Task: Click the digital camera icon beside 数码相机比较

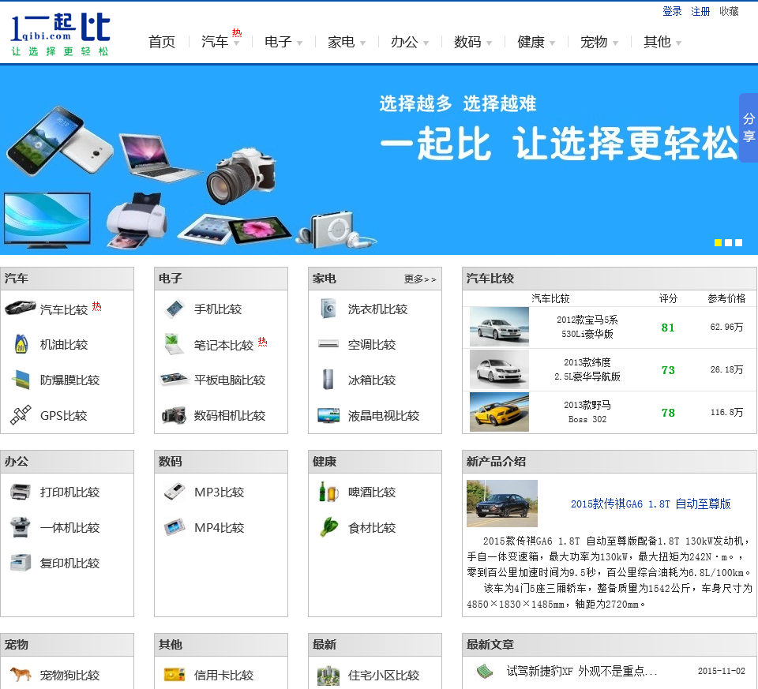Action: 174,415
